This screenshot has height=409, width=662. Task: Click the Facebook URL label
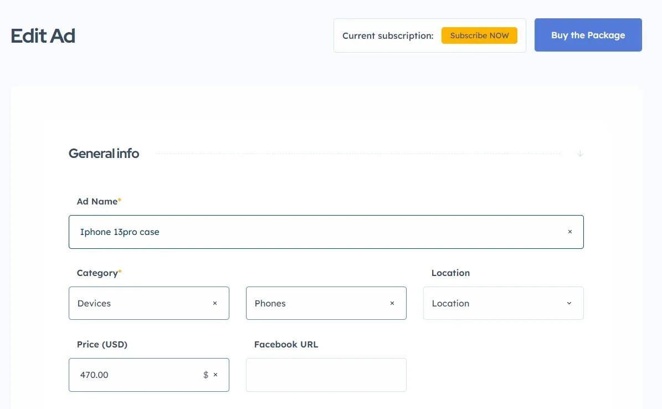286,344
